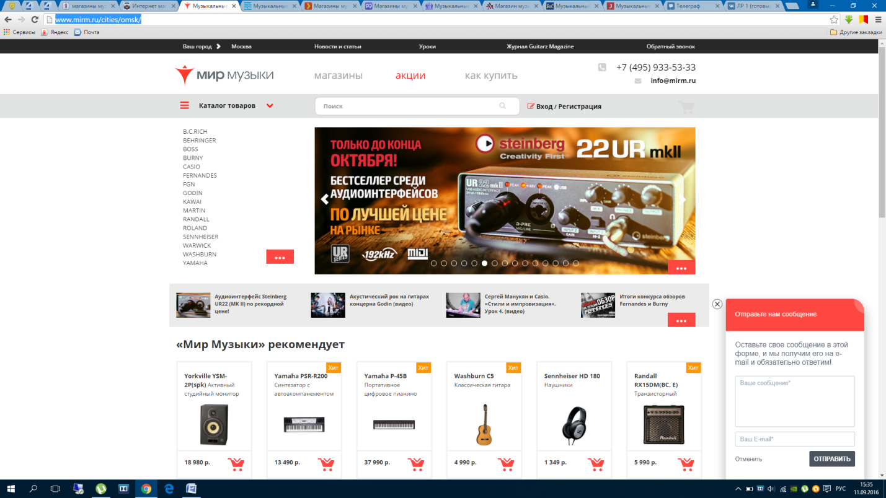
Task: Select the last banner carousel dot
Action: (575, 263)
